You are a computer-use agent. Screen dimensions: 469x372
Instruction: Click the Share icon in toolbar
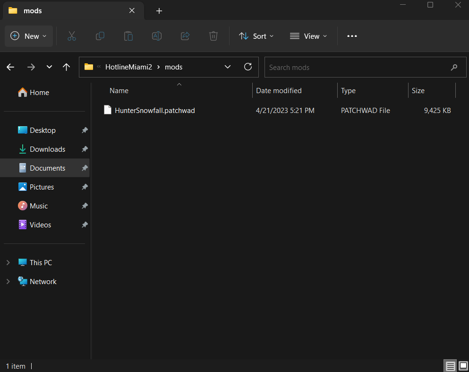(185, 36)
